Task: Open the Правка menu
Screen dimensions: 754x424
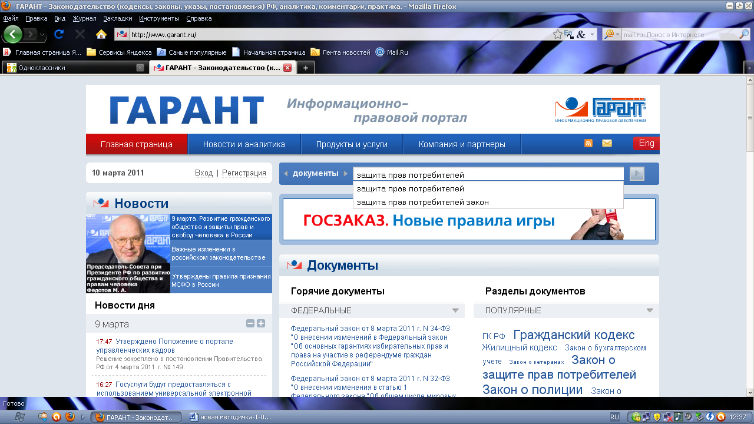Action: click(x=37, y=18)
